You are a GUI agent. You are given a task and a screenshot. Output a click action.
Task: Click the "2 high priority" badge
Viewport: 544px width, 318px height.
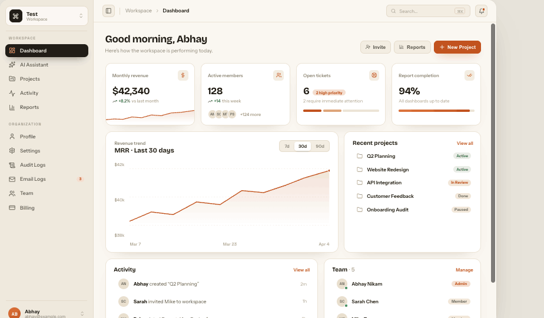[329, 92]
